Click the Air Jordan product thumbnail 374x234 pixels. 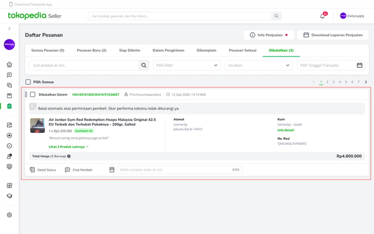point(37,126)
